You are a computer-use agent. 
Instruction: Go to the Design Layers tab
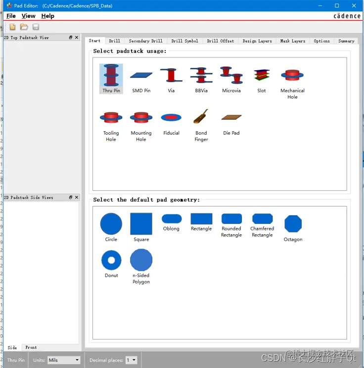click(257, 41)
